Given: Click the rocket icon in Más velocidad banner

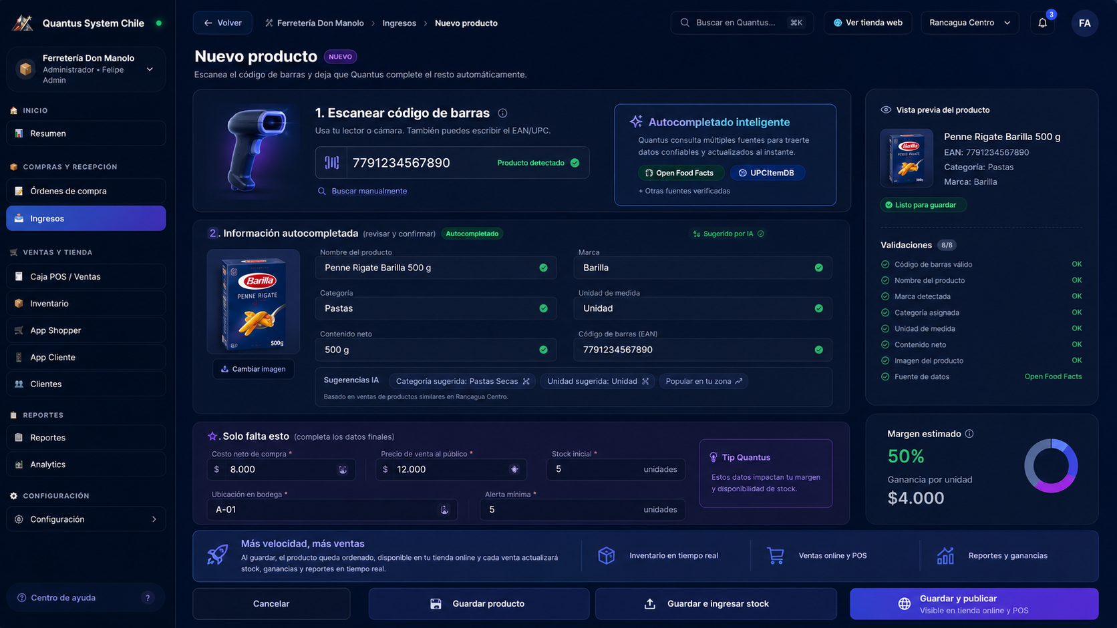Looking at the screenshot, I should [x=217, y=555].
